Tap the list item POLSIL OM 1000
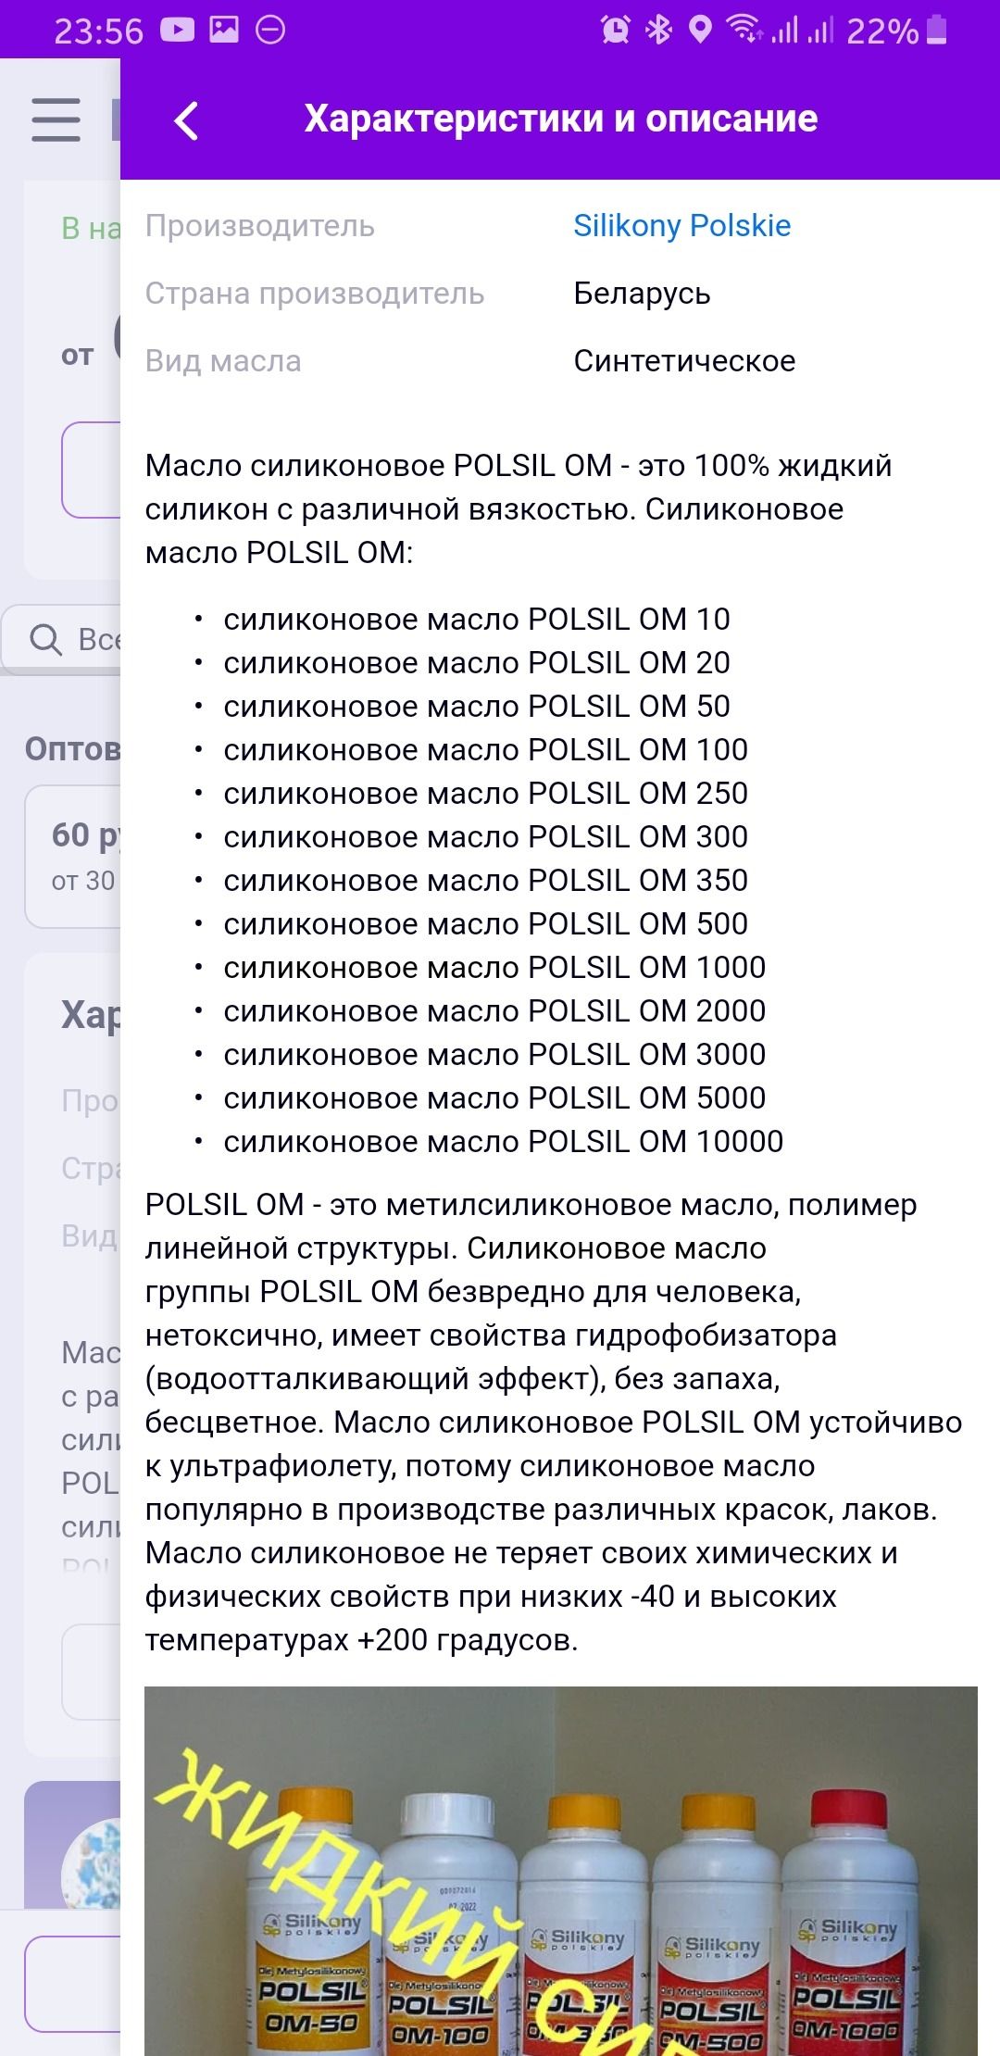The image size is (1000, 2056). click(x=494, y=967)
